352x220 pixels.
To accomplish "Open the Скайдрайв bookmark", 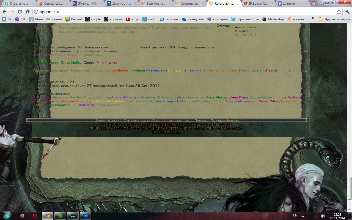I will pyautogui.click(x=193, y=19).
